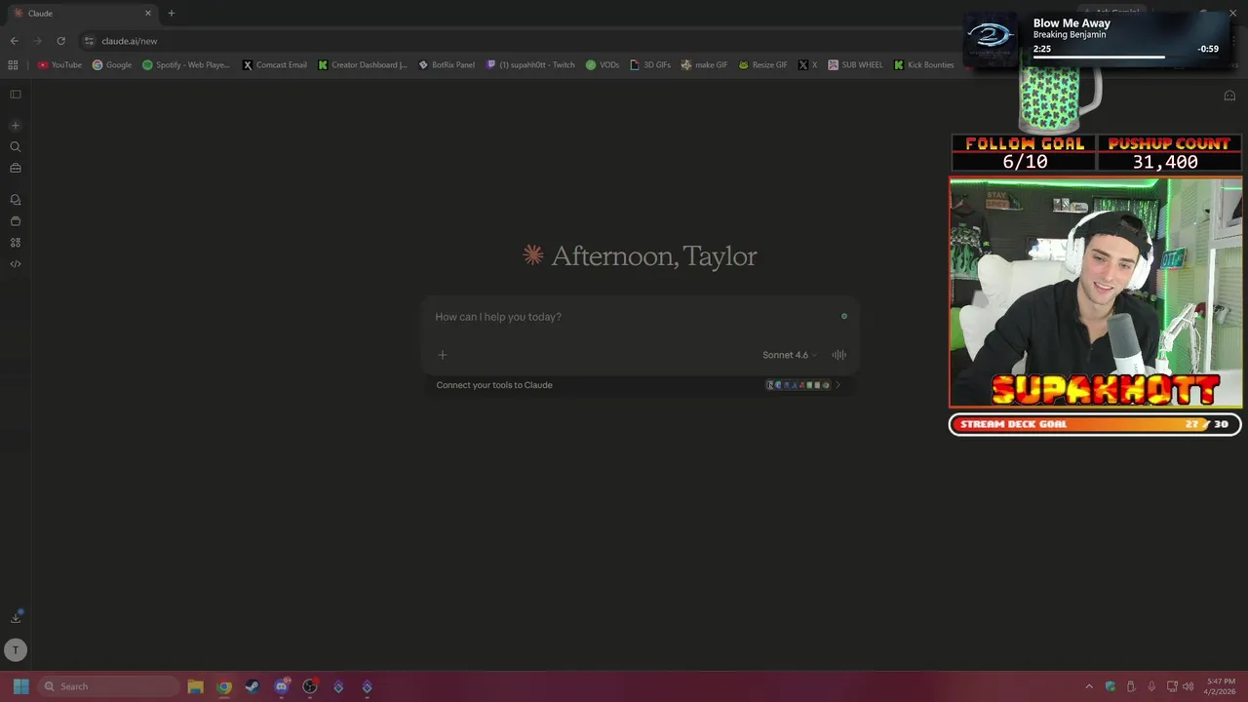1248x702 pixels.
Task: Reload the claude.ai page
Action: pyautogui.click(x=60, y=41)
